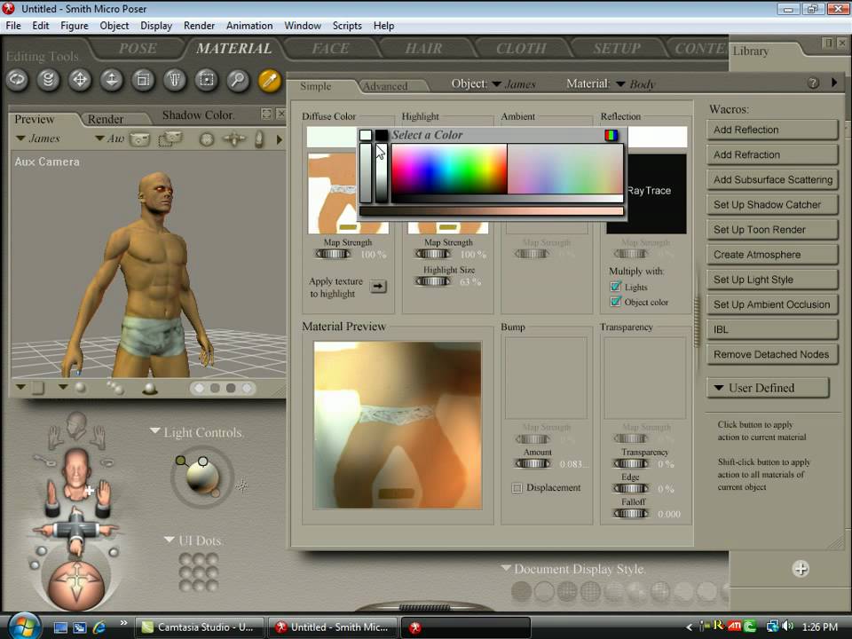Viewport: 852px width, 639px height.
Task: Pick a hue from the rainbow color spectrum
Action: click(449, 169)
